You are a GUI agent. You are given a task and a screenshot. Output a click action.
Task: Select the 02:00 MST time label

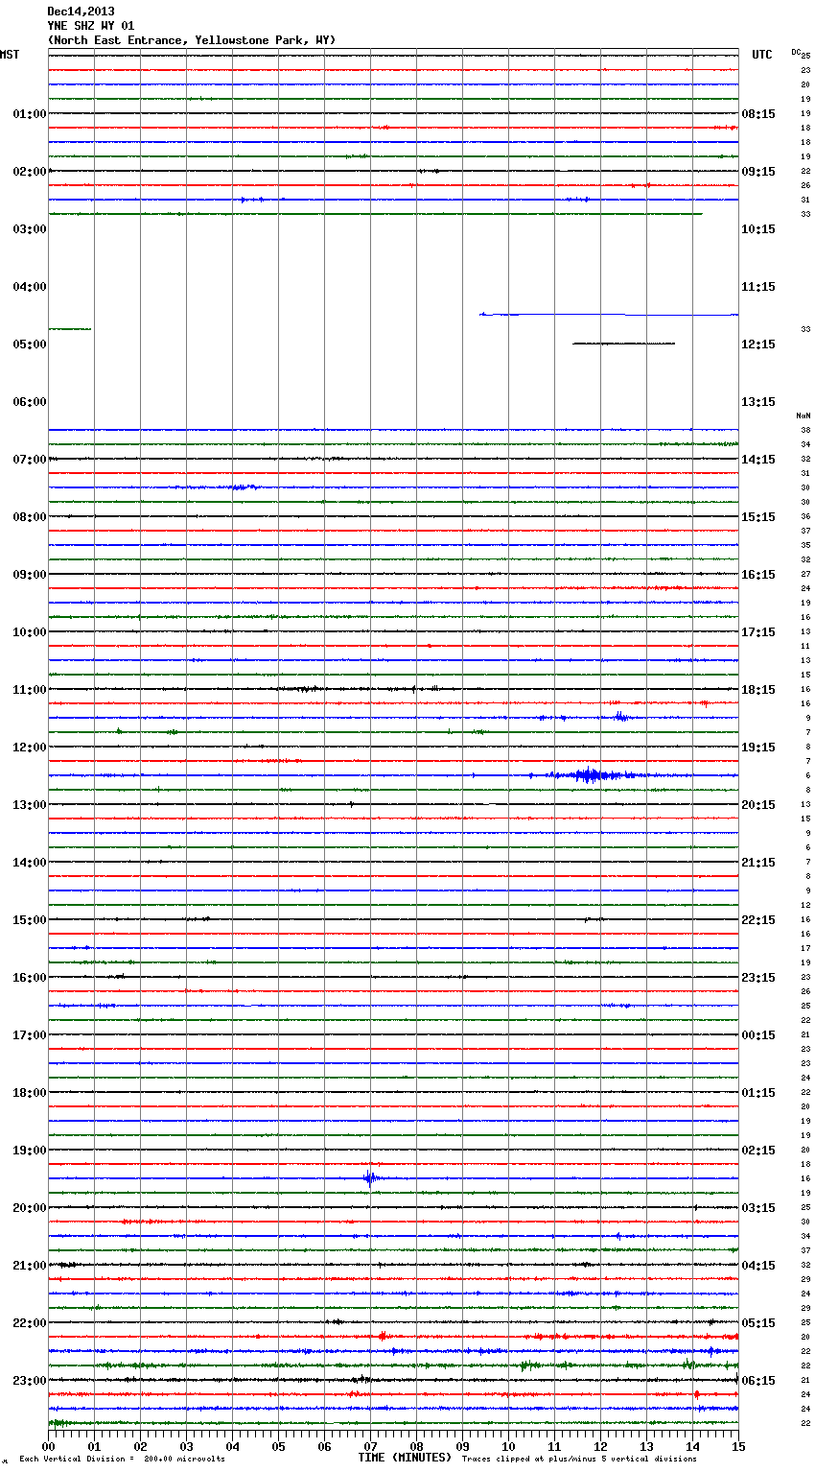(x=30, y=172)
